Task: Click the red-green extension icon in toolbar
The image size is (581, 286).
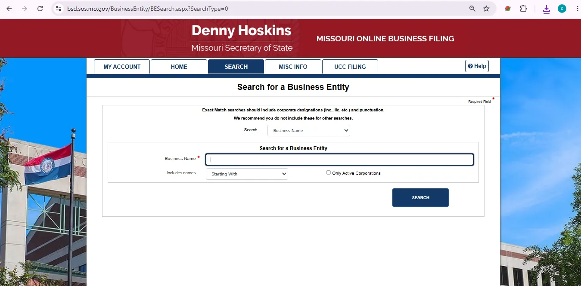Action: click(508, 9)
